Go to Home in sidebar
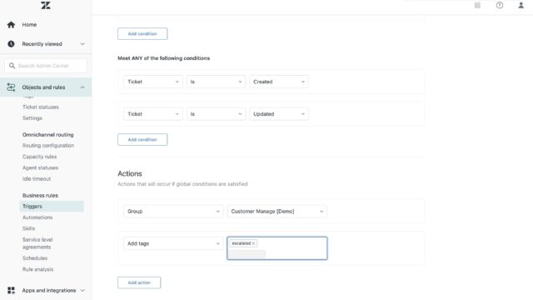This screenshot has height=300, width=533. coord(29,24)
